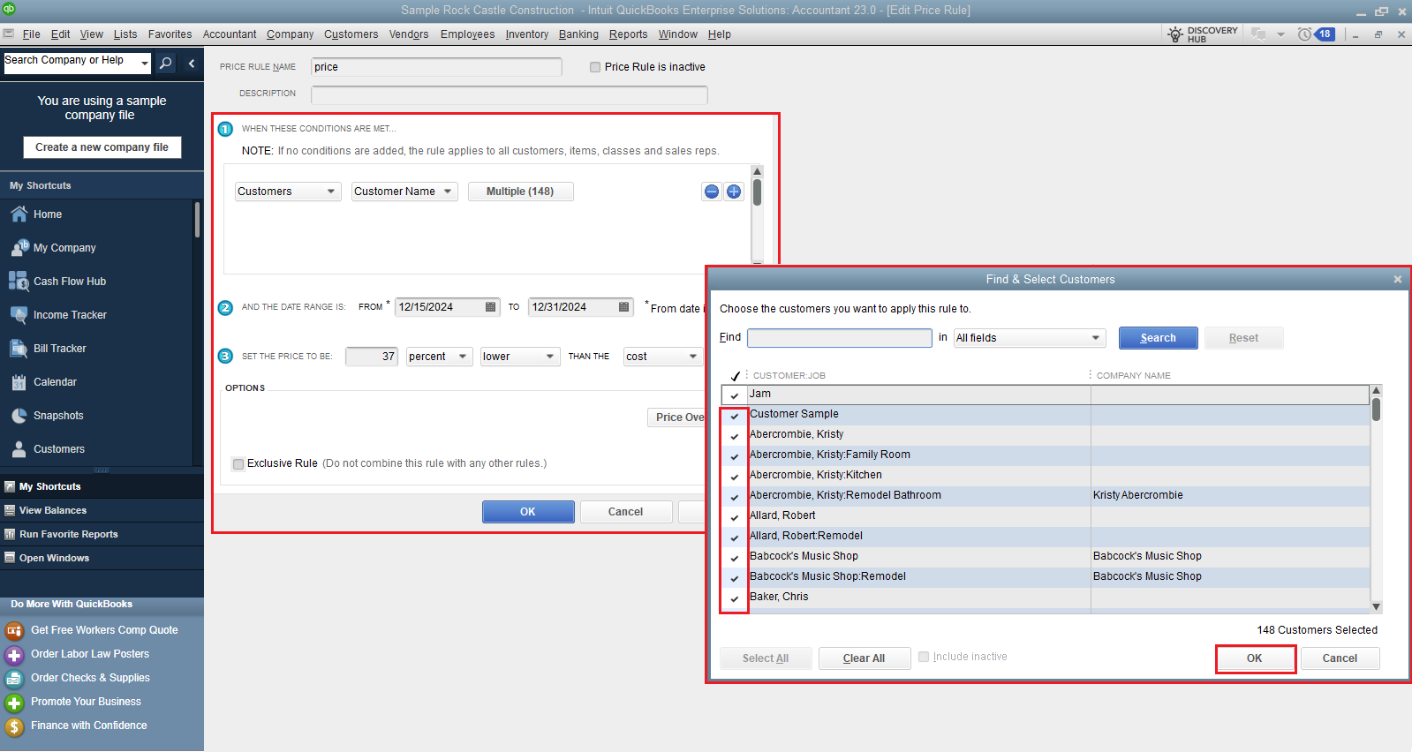Open the reminders clock icon
Image resolution: width=1412 pixels, height=752 pixels.
pyautogui.click(x=1304, y=34)
